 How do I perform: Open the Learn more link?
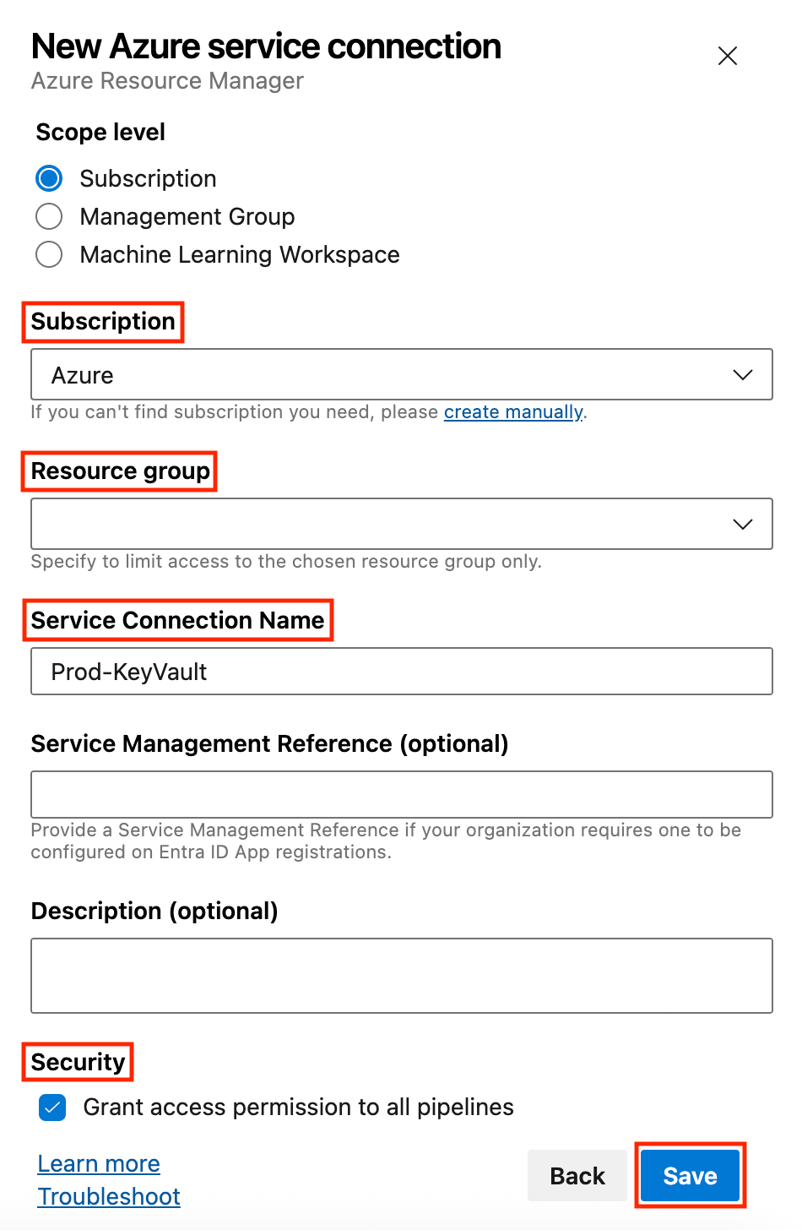point(98,1163)
